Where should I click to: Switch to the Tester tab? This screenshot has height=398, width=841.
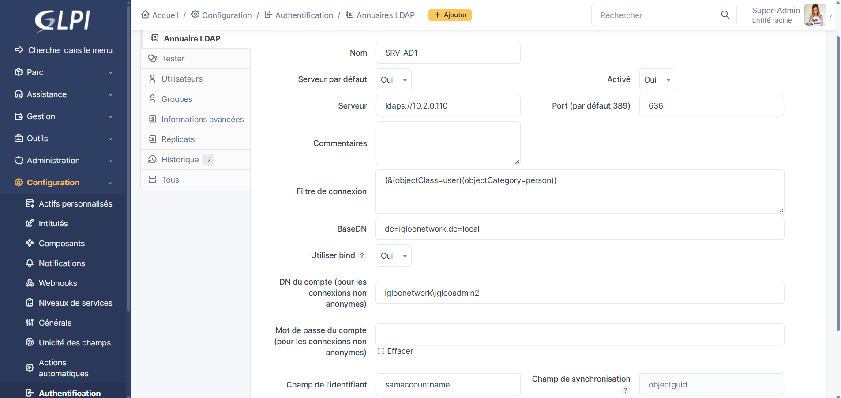[195, 58]
